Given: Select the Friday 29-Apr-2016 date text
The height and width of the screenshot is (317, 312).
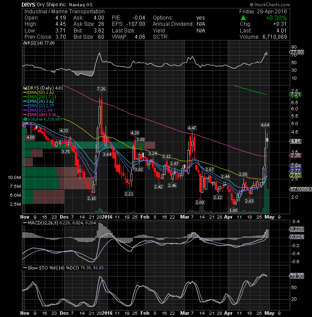Looking at the screenshot, I should (263, 12).
